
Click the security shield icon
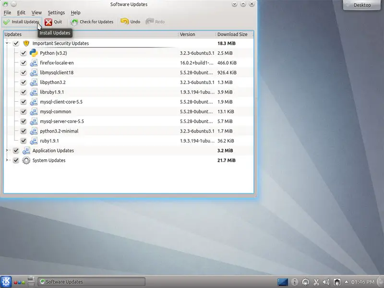click(26, 43)
